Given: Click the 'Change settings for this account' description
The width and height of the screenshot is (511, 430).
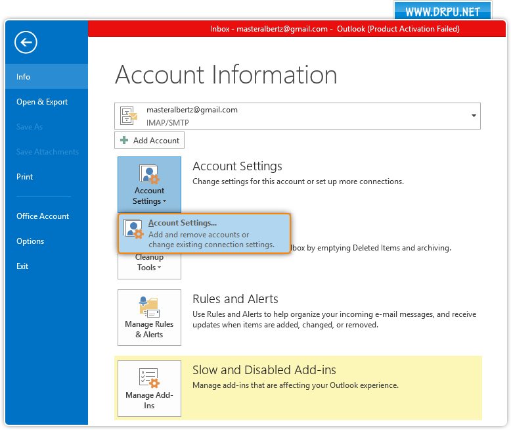Looking at the screenshot, I should pos(298,181).
